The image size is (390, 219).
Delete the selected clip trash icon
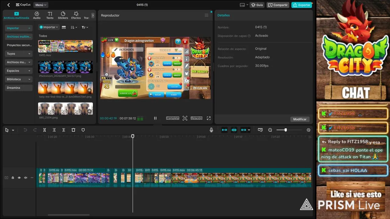click(x=73, y=130)
